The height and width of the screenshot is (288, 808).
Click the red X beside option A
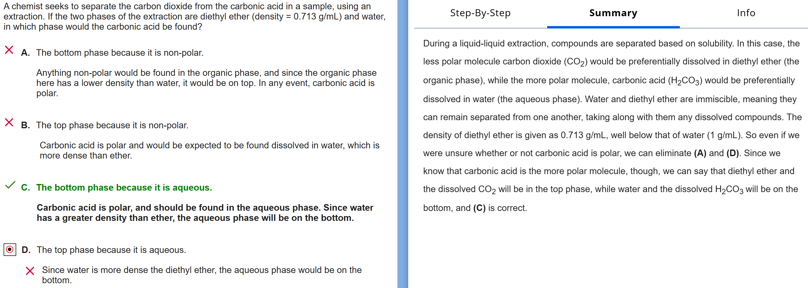tap(9, 50)
